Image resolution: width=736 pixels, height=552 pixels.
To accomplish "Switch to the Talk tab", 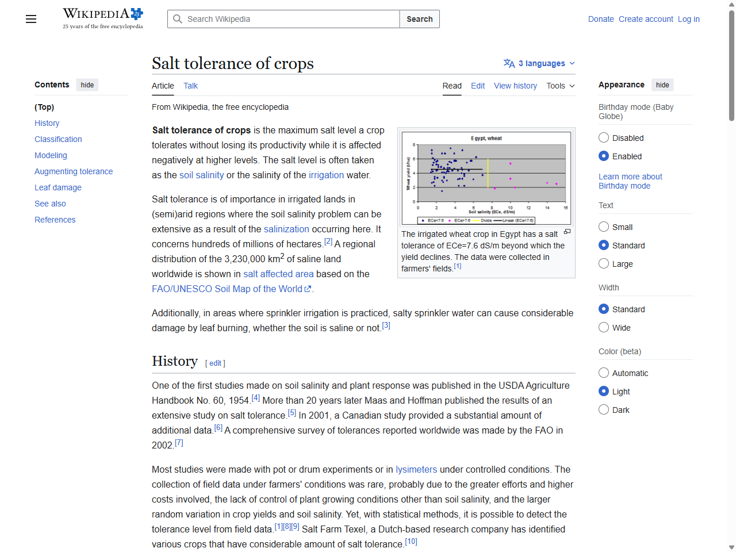I will (190, 86).
